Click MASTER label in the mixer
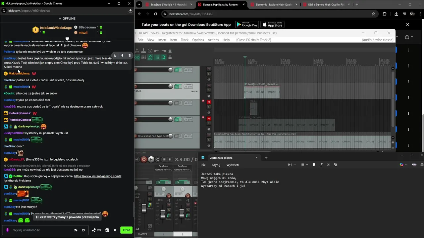This screenshot has height=238, width=424. click(x=142, y=234)
